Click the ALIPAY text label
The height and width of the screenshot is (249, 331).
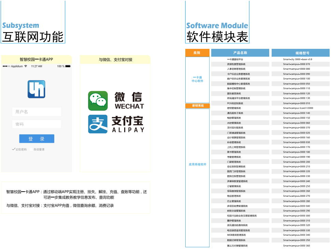click(x=128, y=130)
